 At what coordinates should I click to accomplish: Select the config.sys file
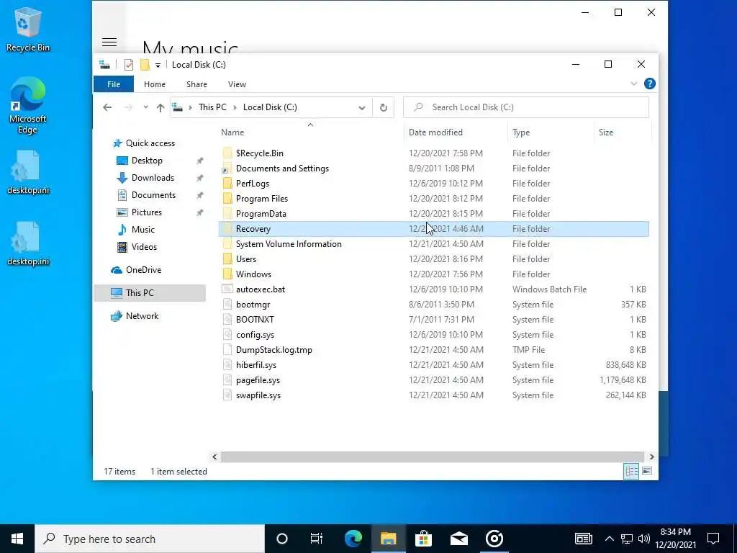click(x=255, y=334)
